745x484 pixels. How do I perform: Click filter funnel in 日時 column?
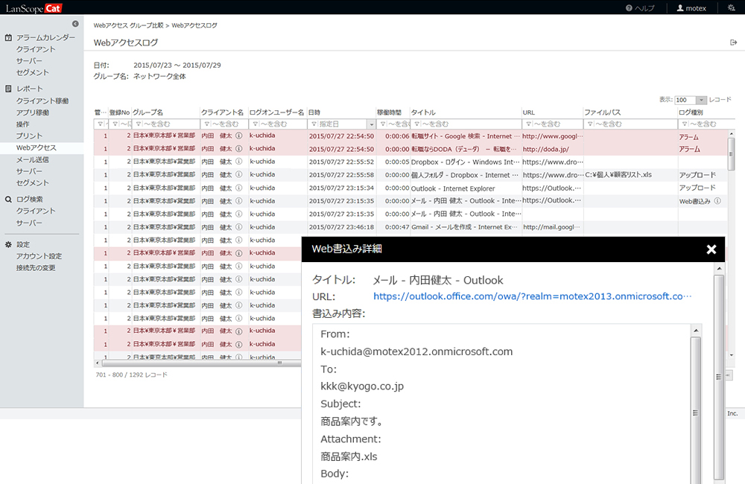click(x=314, y=124)
